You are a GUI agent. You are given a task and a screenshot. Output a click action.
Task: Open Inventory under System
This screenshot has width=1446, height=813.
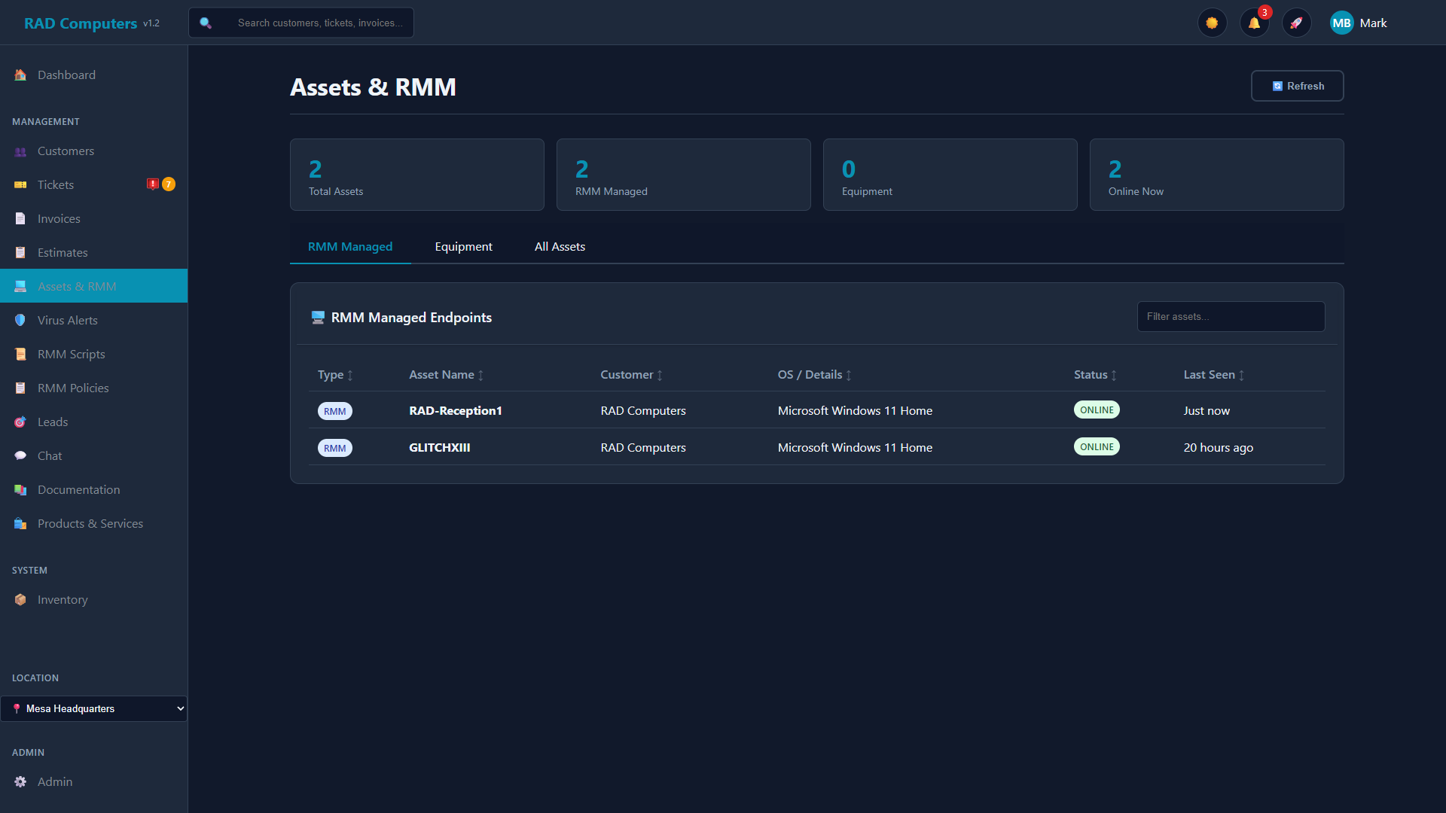coord(63,599)
